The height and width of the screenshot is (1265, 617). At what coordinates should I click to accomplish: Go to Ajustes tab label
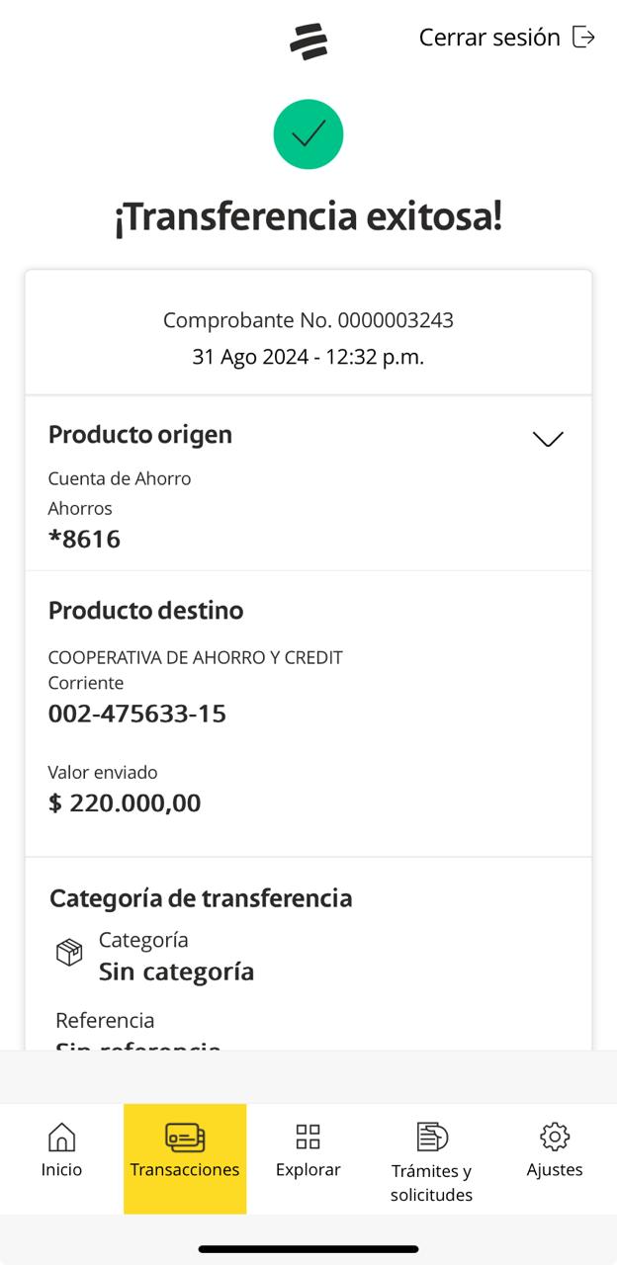pyautogui.click(x=555, y=1170)
